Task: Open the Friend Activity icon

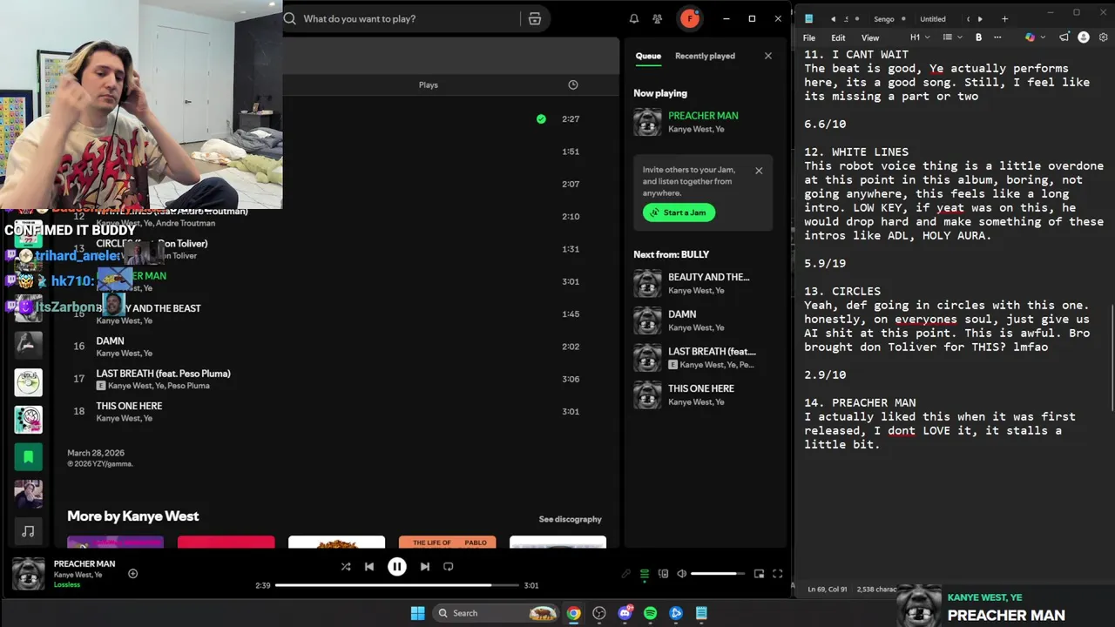Action: [658, 18]
